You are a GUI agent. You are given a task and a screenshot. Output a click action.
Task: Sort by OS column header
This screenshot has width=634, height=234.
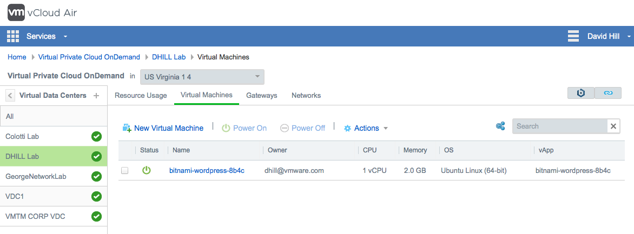[449, 150]
